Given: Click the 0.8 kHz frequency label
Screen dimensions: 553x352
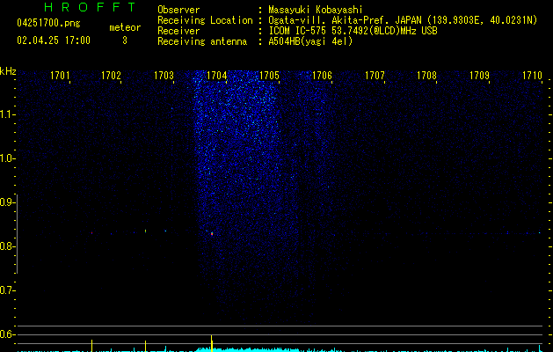Looking at the screenshot, I should (7, 246).
